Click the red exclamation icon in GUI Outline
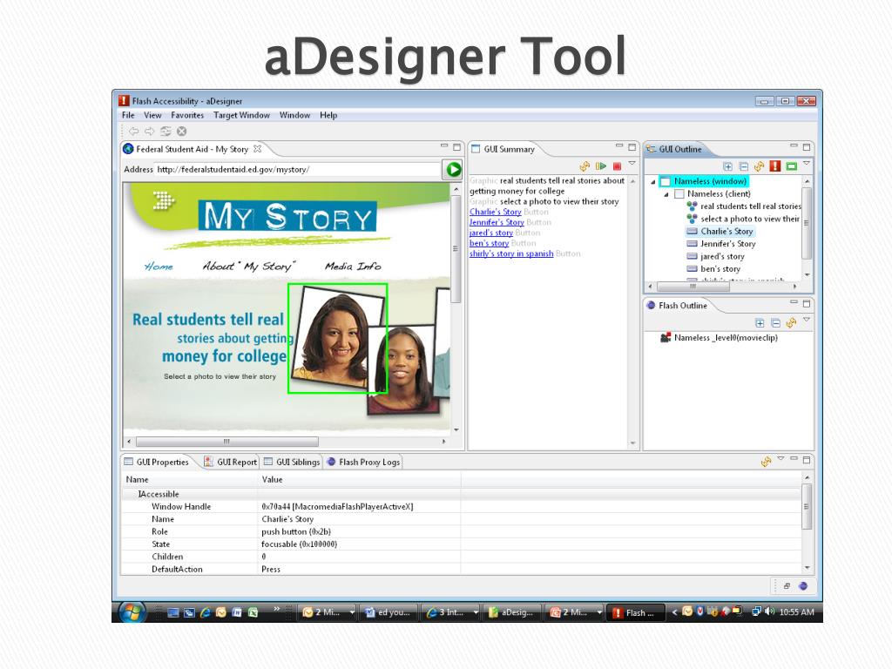 (774, 166)
